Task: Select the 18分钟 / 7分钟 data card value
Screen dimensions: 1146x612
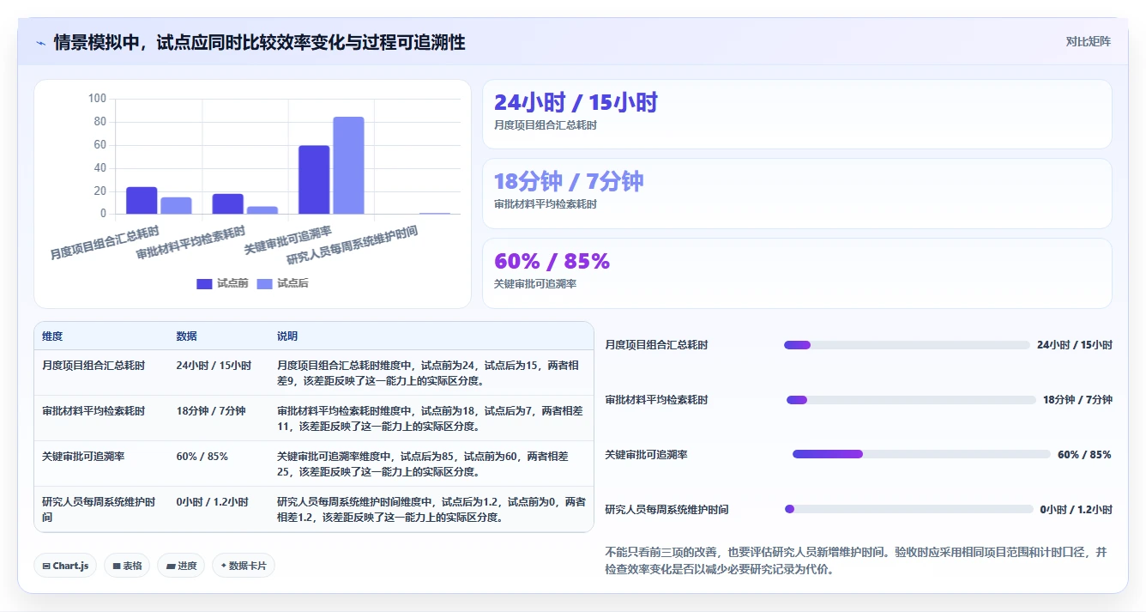Action: point(569,181)
